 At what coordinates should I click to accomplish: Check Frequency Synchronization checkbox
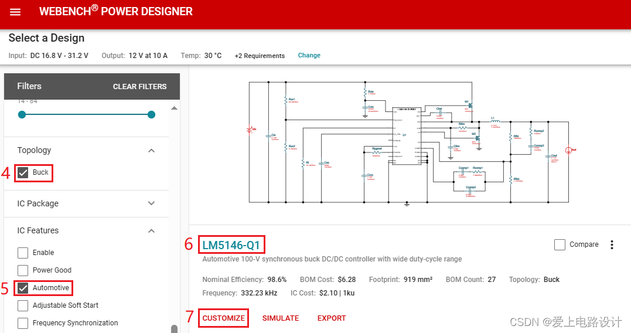click(23, 323)
